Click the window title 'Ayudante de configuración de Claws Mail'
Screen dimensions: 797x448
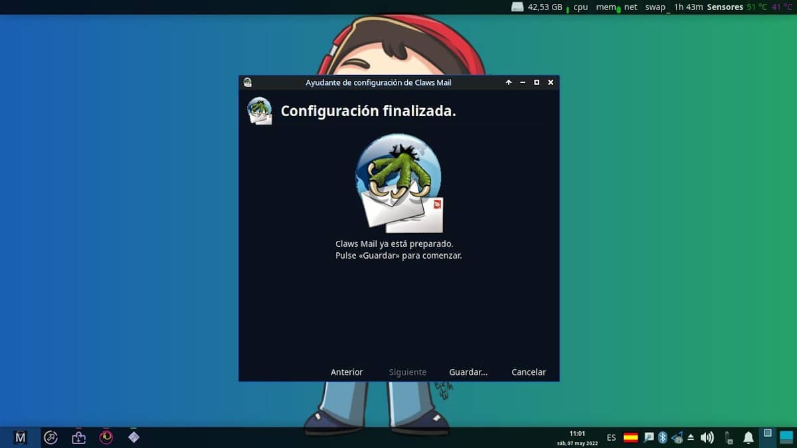[378, 83]
